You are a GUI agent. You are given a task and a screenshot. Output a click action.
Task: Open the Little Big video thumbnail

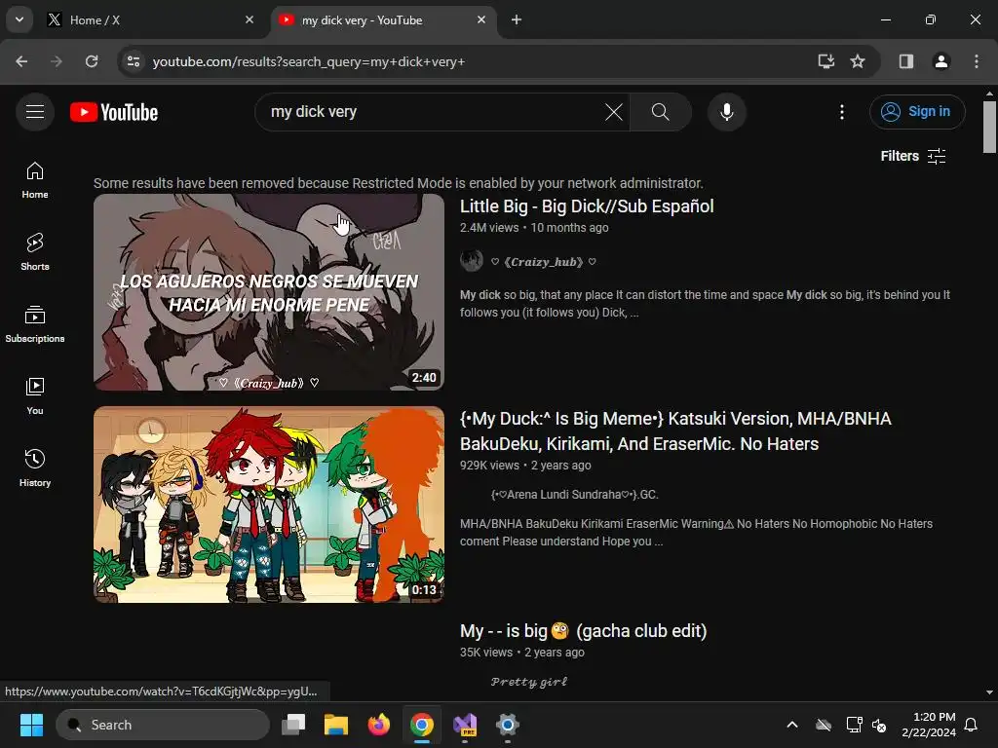point(269,292)
